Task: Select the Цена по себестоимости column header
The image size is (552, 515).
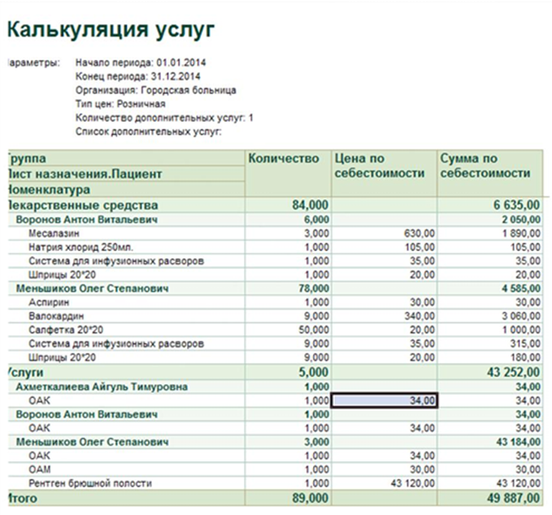Action: pos(384,173)
